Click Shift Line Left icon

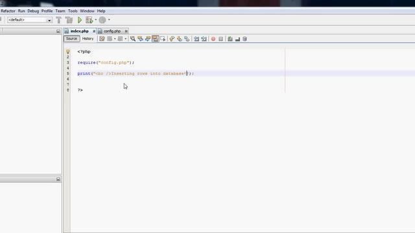coord(196,39)
